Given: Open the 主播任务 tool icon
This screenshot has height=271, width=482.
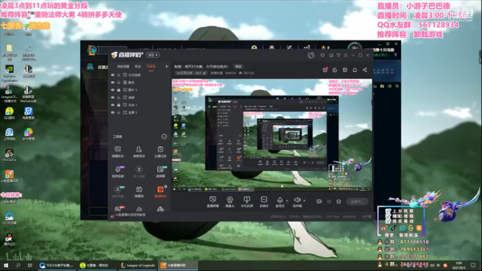Looking at the screenshot, I should (160, 152).
